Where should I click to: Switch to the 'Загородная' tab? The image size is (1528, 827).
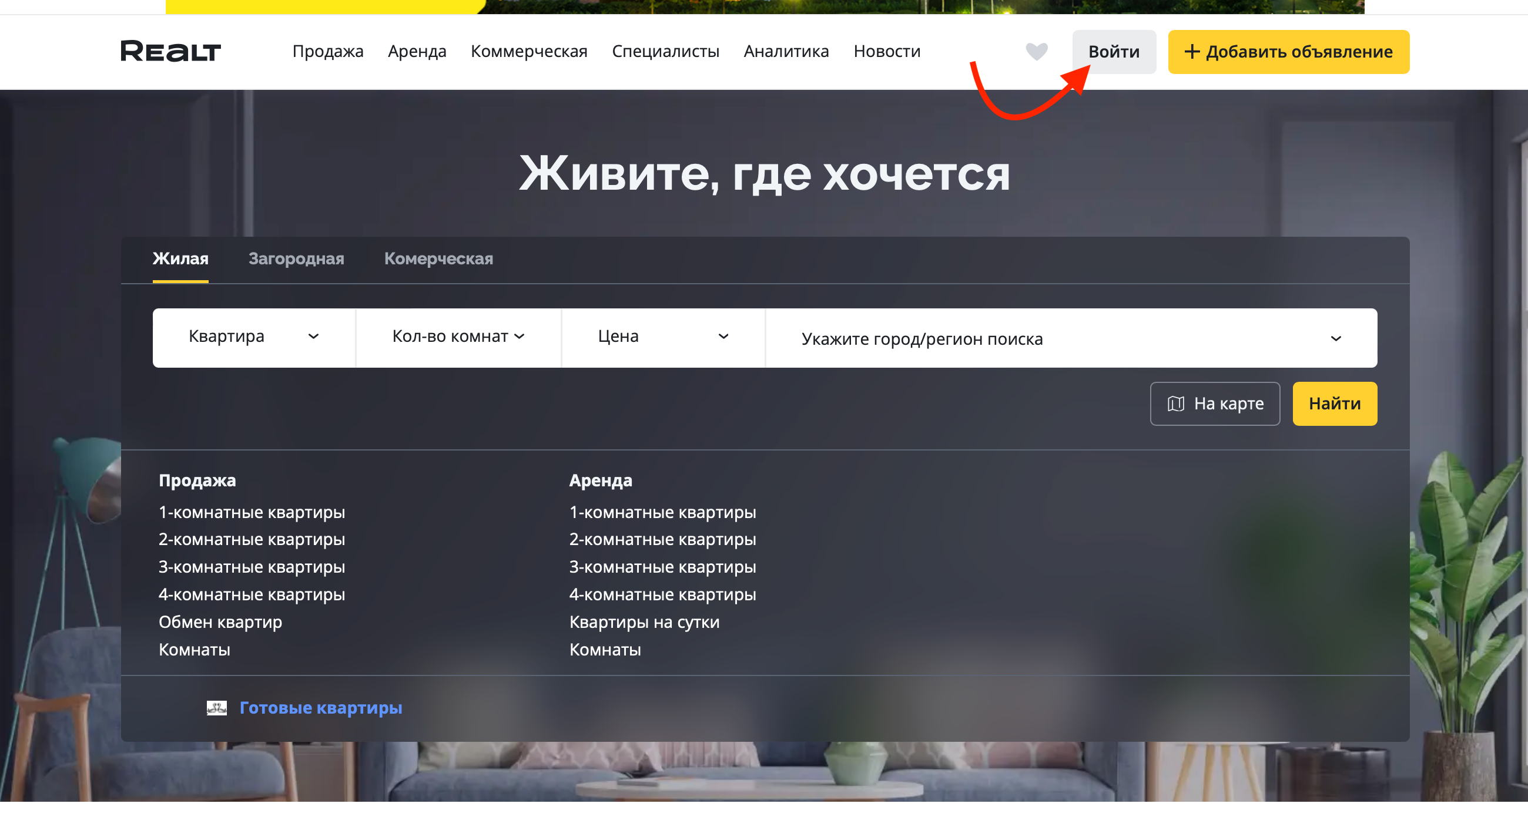296,259
